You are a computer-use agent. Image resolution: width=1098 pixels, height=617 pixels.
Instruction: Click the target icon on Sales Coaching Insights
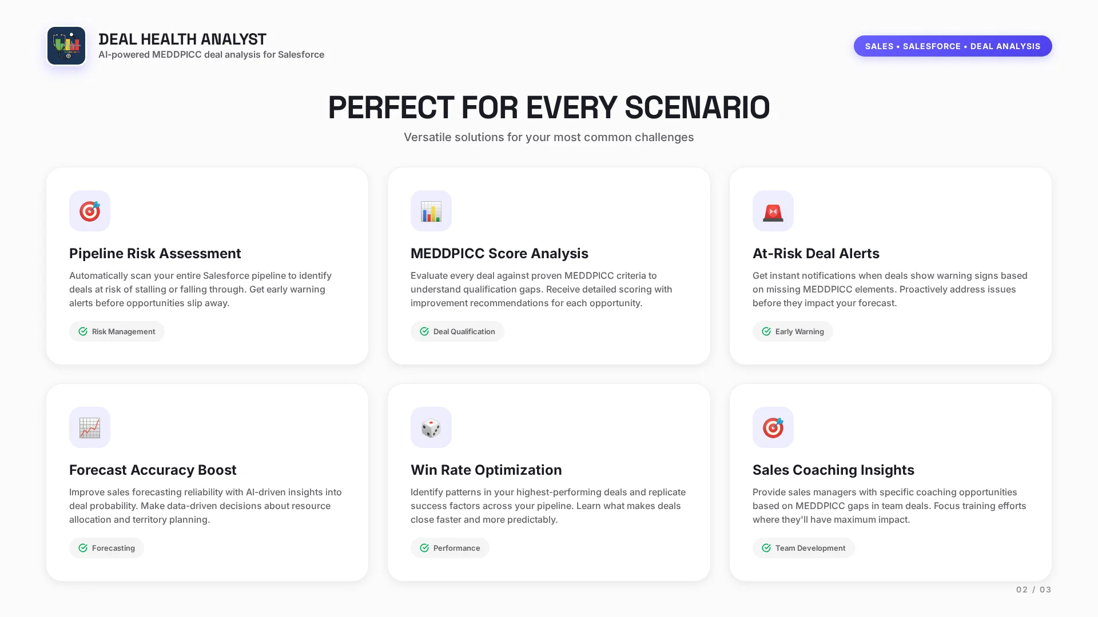773,427
